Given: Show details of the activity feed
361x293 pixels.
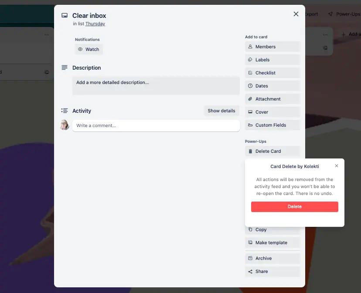Looking at the screenshot, I should point(221,111).
